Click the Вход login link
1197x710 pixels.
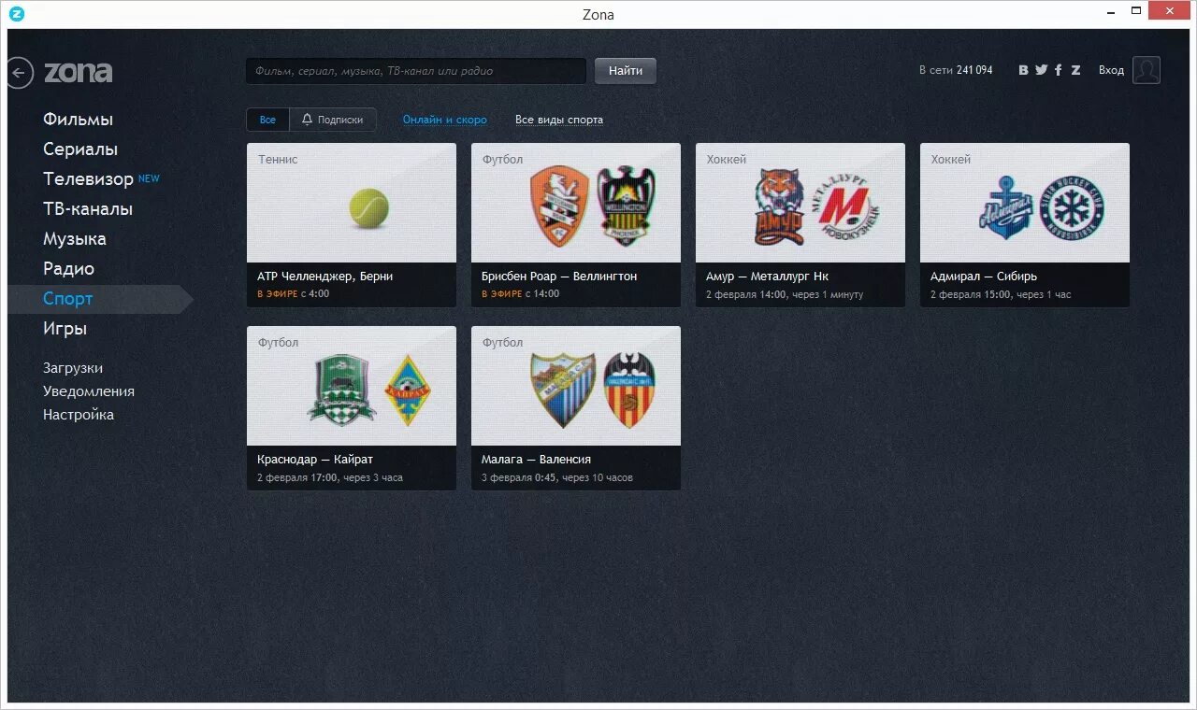[x=1111, y=70]
